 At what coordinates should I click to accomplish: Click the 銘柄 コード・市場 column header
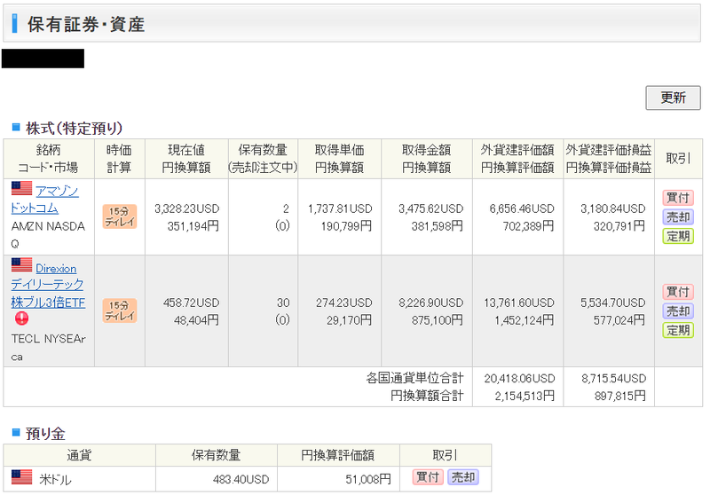pos(49,159)
